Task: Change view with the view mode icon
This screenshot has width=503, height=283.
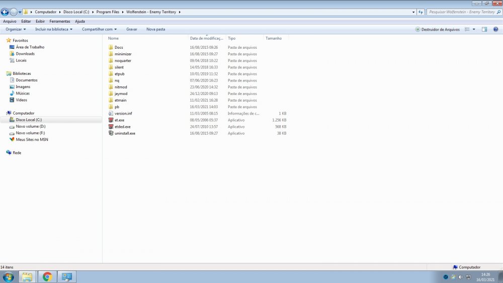Action: tap(467, 29)
